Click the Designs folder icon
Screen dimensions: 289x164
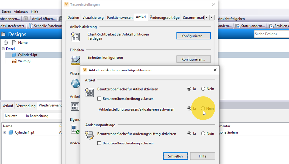click(x=4, y=34)
